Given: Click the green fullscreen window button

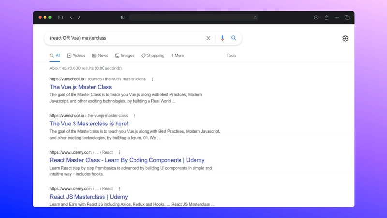Looking at the screenshot, I should pyautogui.click(x=50, y=17).
